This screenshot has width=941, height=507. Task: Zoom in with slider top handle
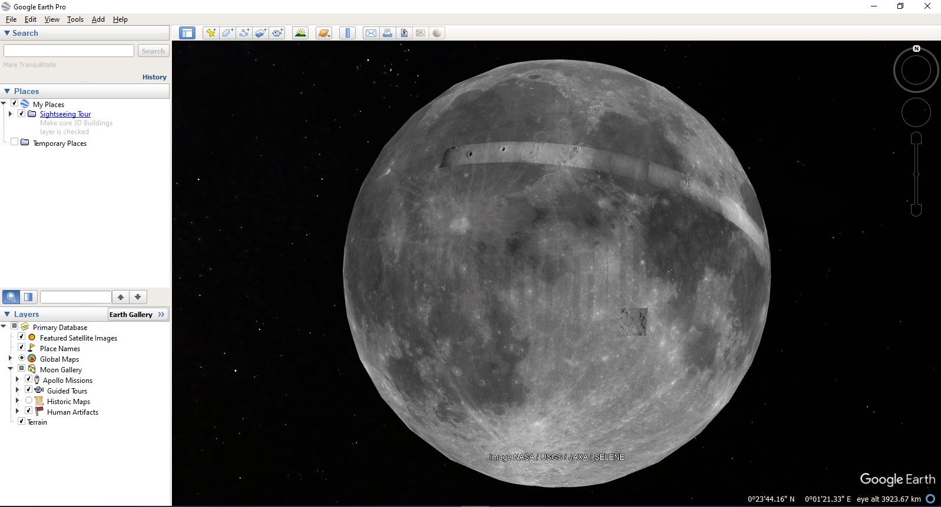[x=916, y=138]
